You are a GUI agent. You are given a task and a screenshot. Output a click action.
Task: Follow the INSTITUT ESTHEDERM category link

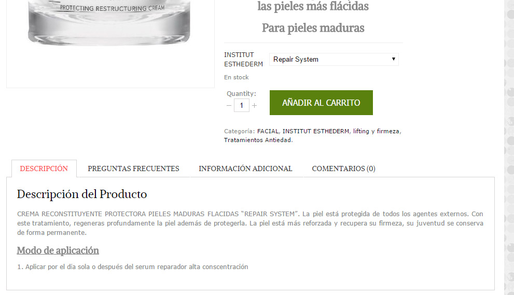(316, 131)
